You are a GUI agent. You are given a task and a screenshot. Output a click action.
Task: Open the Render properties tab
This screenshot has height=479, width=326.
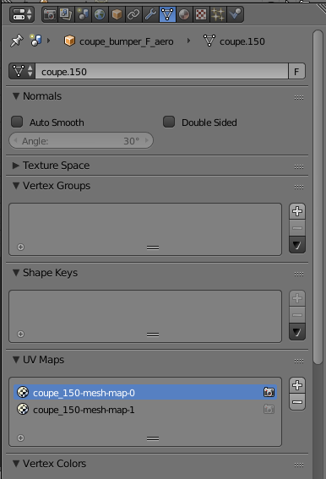[50, 14]
